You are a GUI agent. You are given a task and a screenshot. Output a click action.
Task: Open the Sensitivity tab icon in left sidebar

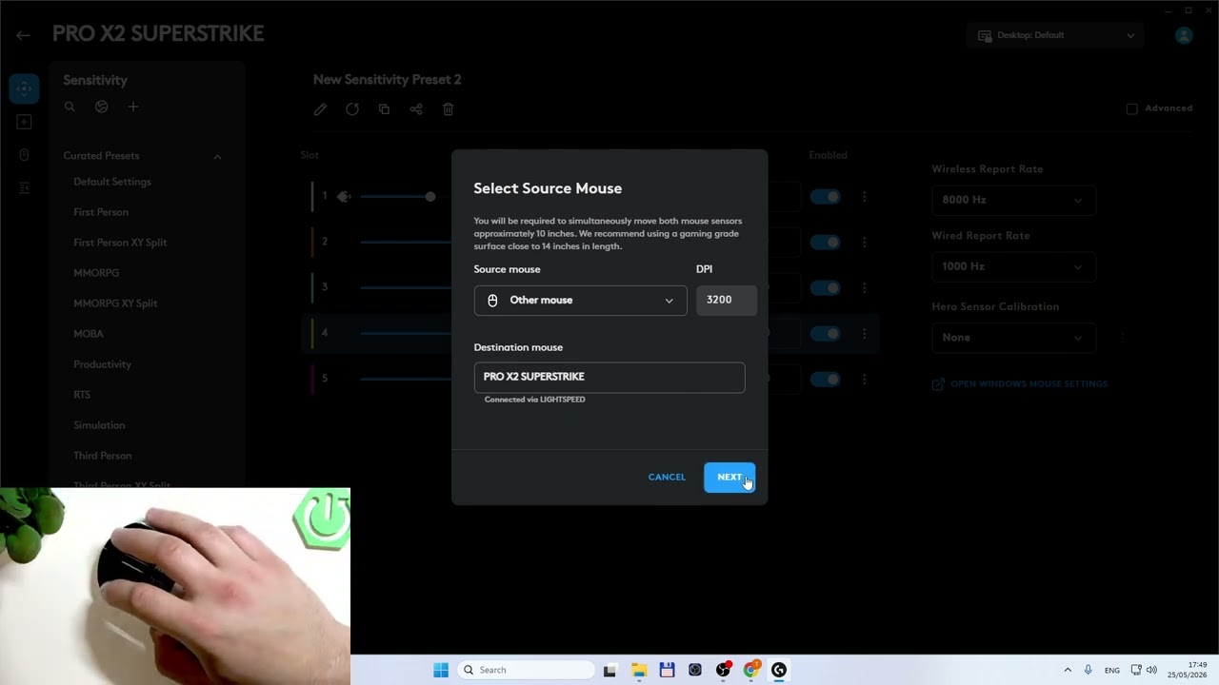[24, 88]
